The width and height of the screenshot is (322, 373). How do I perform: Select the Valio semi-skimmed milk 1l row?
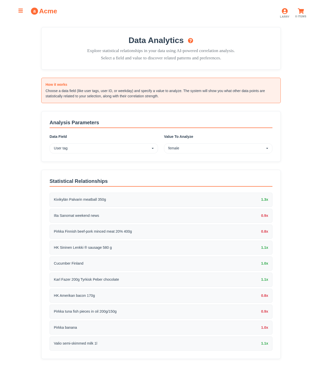click(161, 344)
